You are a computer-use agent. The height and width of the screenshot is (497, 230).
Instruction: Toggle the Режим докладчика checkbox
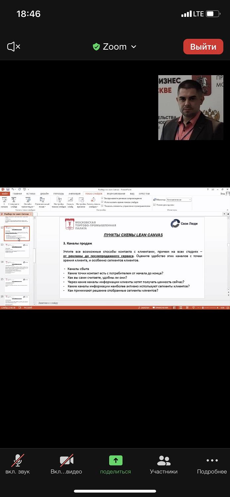(x=154, y=205)
